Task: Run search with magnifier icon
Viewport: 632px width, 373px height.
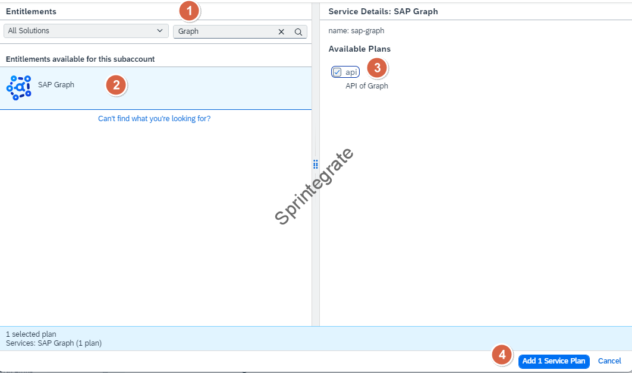Action: tap(298, 32)
